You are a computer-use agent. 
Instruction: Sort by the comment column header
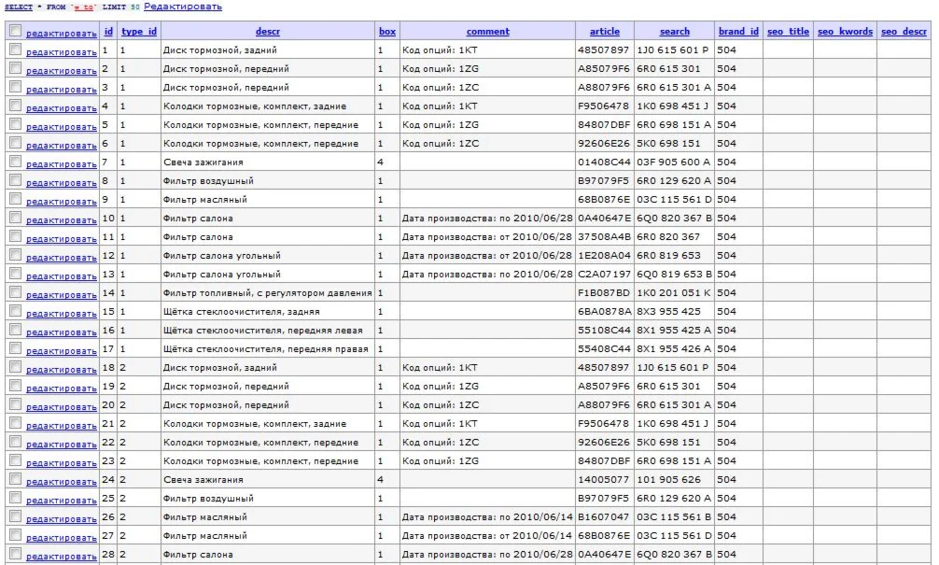point(488,31)
